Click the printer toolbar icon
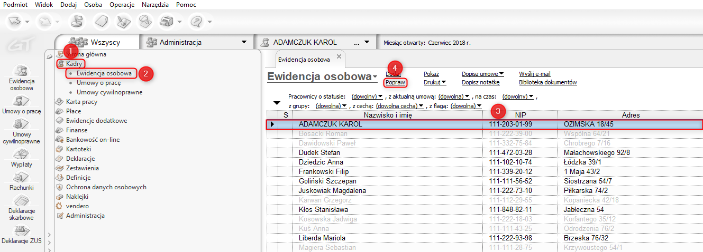Image resolution: width=703 pixels, height=252 pixels. [167, 22]
